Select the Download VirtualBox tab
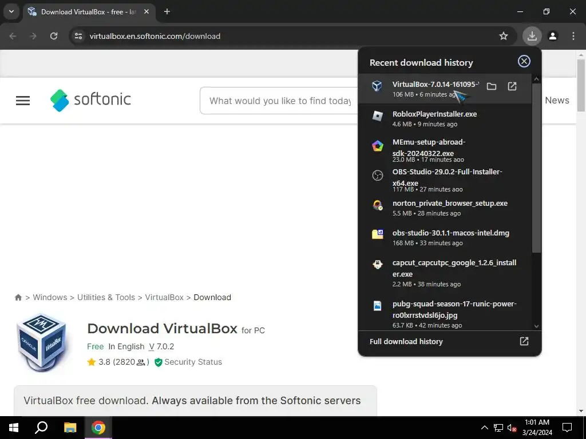This screenshot has height=439, width=586. [88, 12]
